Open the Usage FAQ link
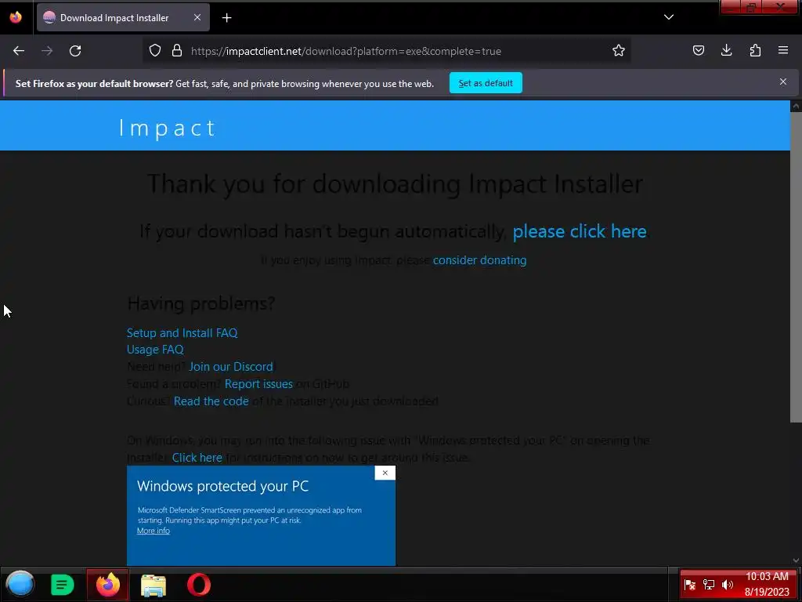The height and width of the screenshot is (602, 802). [x=155, y=349]
